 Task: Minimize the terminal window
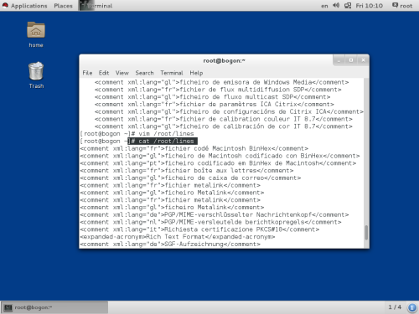[x=339, y=60]
